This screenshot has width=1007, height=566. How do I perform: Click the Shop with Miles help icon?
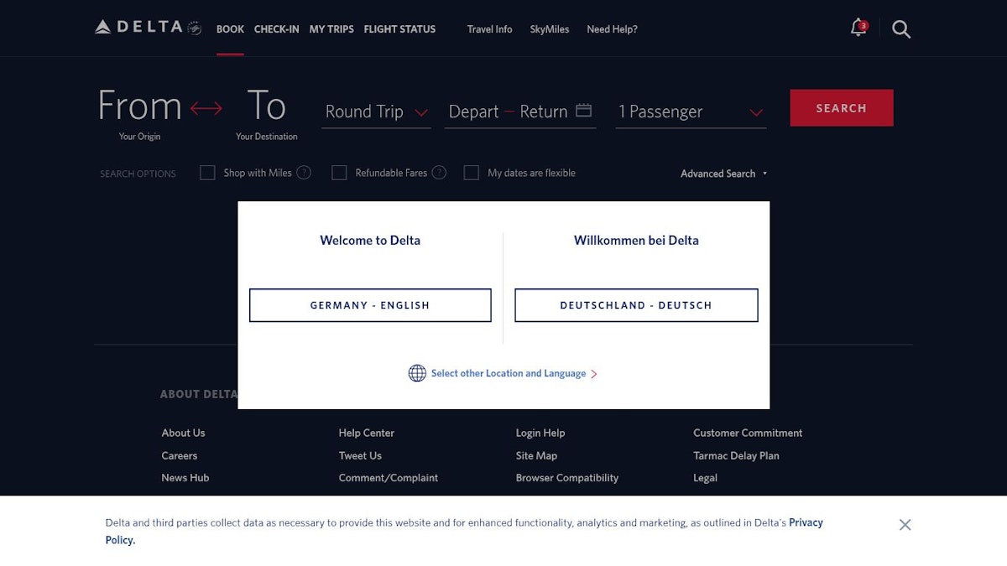tap(304, 173)
